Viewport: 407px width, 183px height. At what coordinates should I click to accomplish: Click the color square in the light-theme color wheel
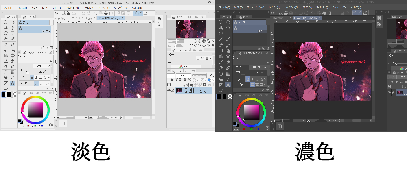35,110
